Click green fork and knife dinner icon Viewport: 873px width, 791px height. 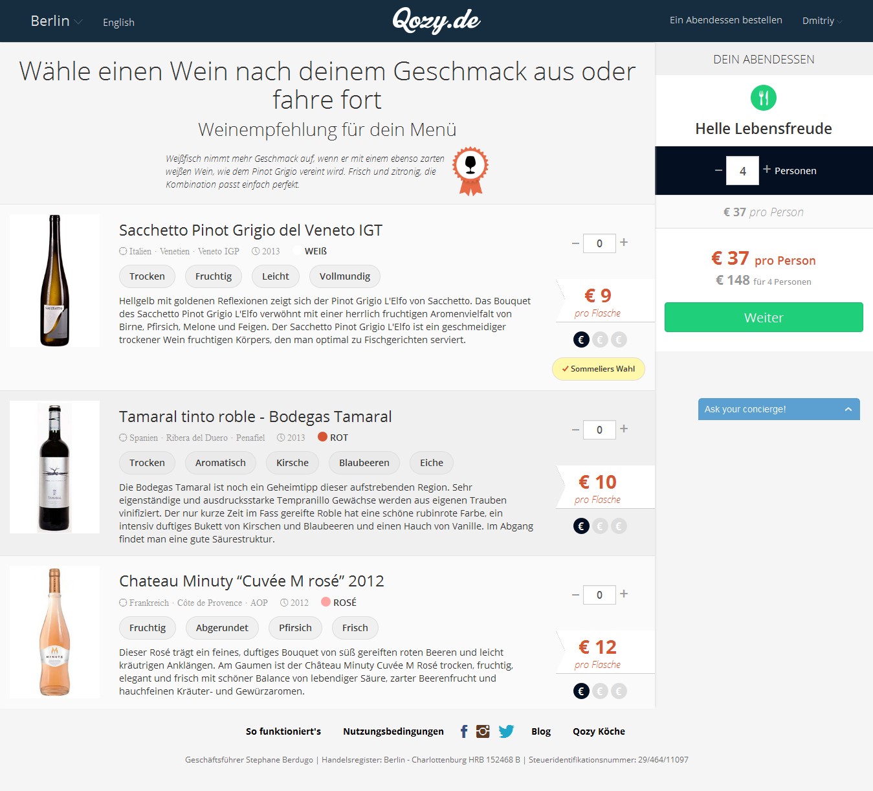(x=764, y=98)
